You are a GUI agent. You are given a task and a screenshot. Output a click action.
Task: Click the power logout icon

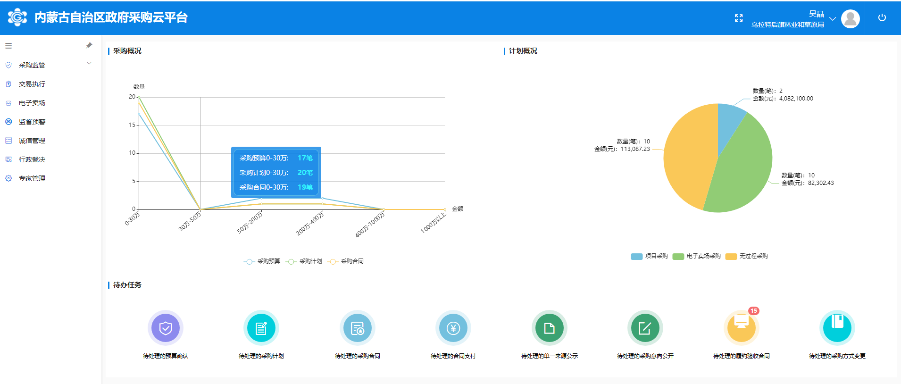(x=882, y=17)
